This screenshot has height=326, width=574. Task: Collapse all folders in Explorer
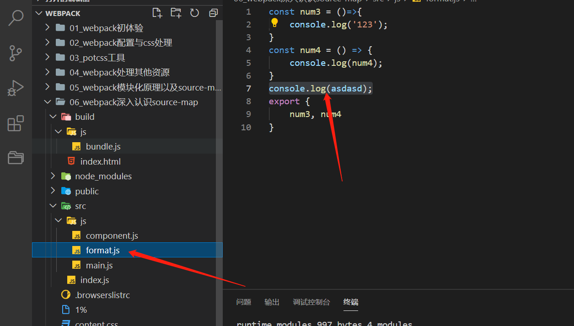pos(213,13)
